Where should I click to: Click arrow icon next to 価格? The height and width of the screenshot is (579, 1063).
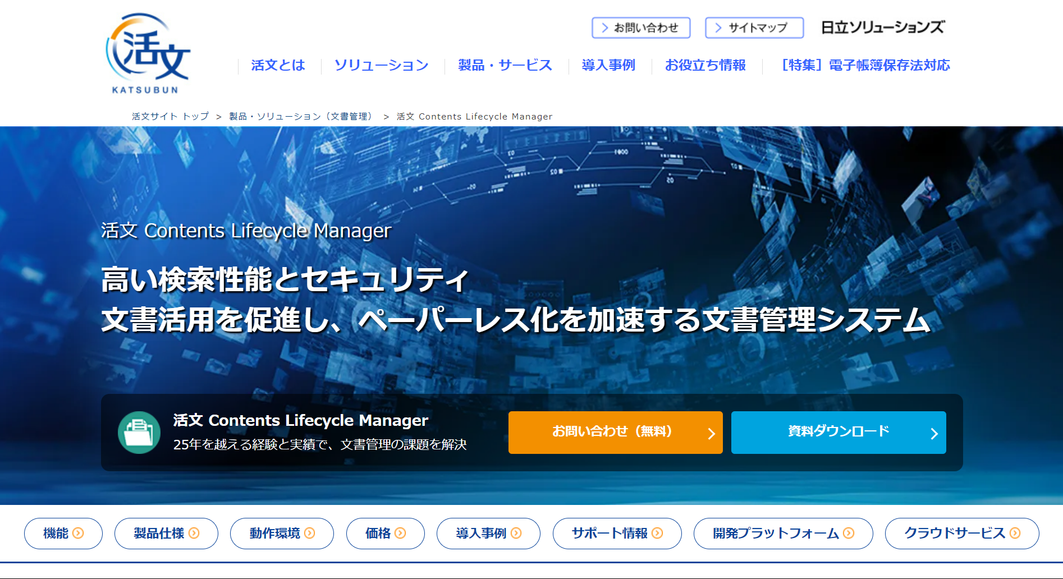pyautogui.click(x=400, y=533)
